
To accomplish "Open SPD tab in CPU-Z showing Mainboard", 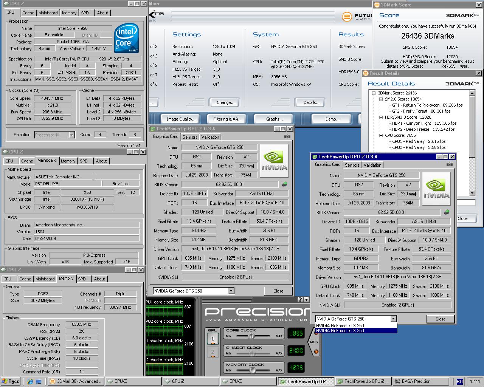I will coord(84,161).
